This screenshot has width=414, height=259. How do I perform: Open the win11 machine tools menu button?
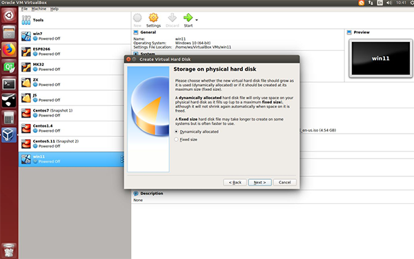[122, 159]
